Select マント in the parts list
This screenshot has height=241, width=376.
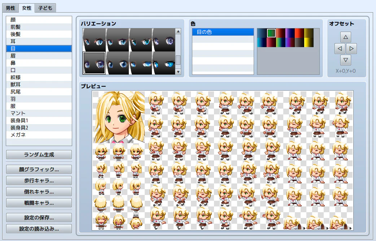pyautogui.click(x=39, y=113)
